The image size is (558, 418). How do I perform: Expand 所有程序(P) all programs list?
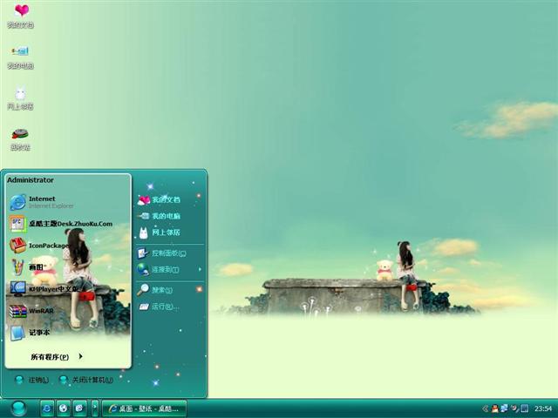pyautogui.click(x=57, y=356)
